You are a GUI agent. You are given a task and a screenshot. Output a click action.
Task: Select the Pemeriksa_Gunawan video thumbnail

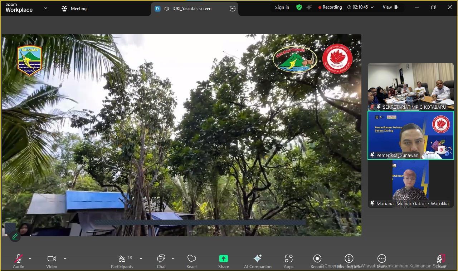click(410, 135)
